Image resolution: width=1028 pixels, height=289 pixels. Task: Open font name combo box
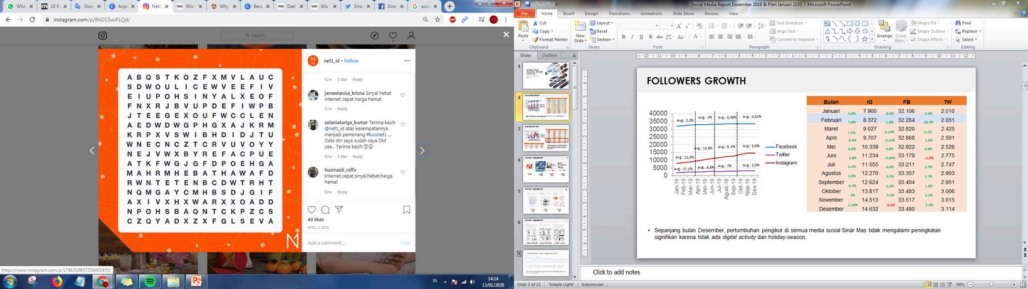tap(638, 26)
